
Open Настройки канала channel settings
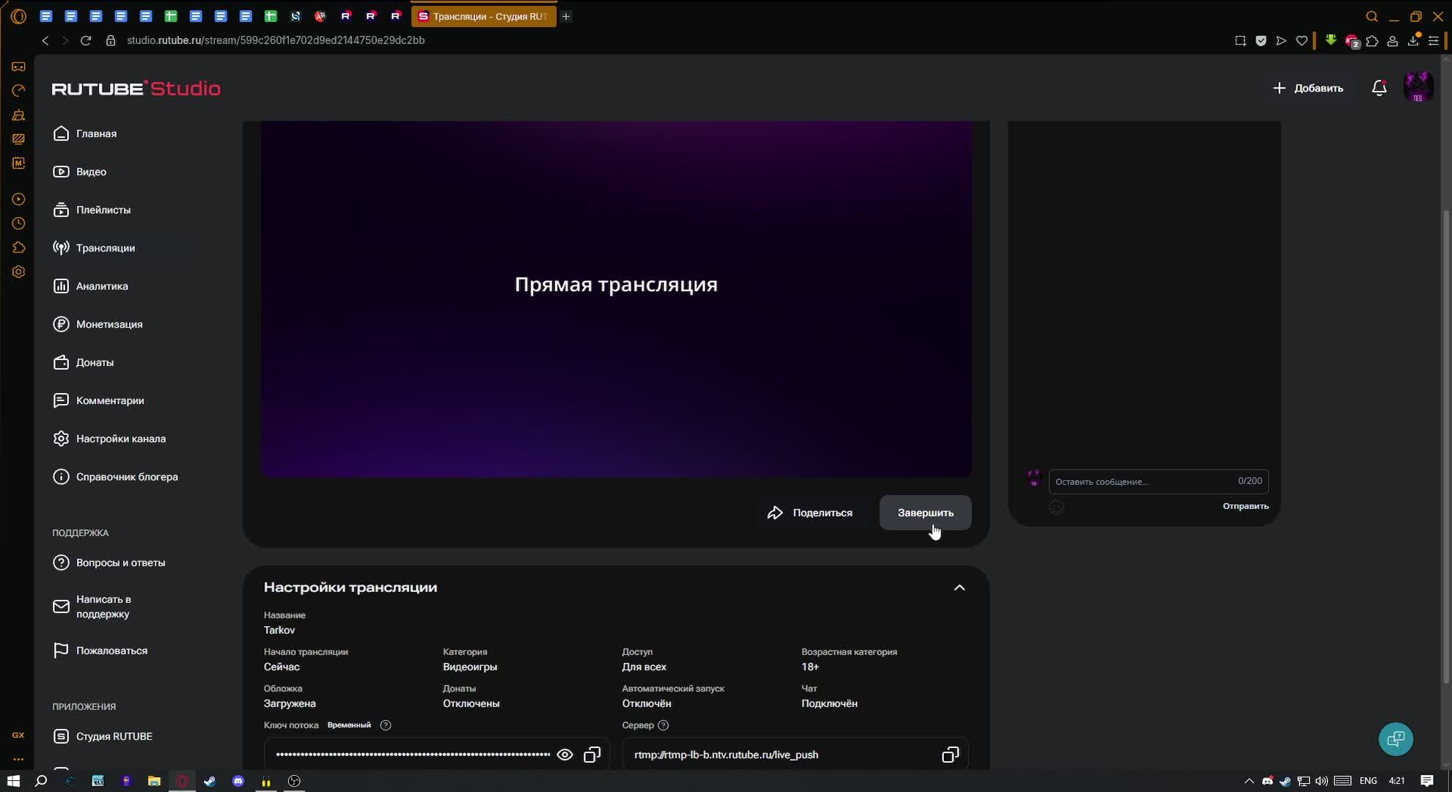pos(121,438)
